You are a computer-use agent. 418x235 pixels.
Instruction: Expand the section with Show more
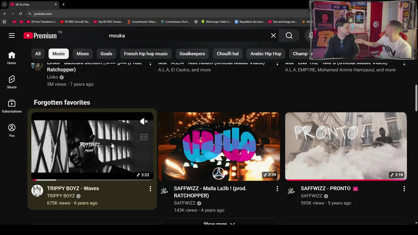pos(219,223)
